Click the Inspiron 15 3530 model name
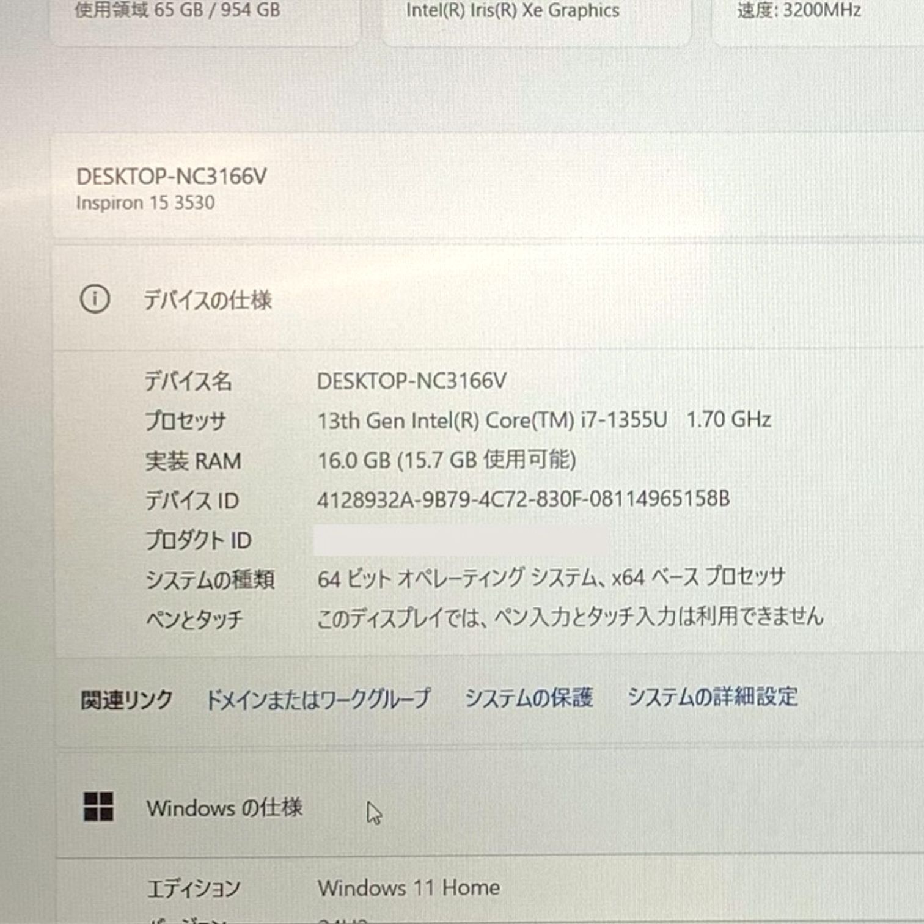Viewport: 924px width, 924px height. (145, 203)
